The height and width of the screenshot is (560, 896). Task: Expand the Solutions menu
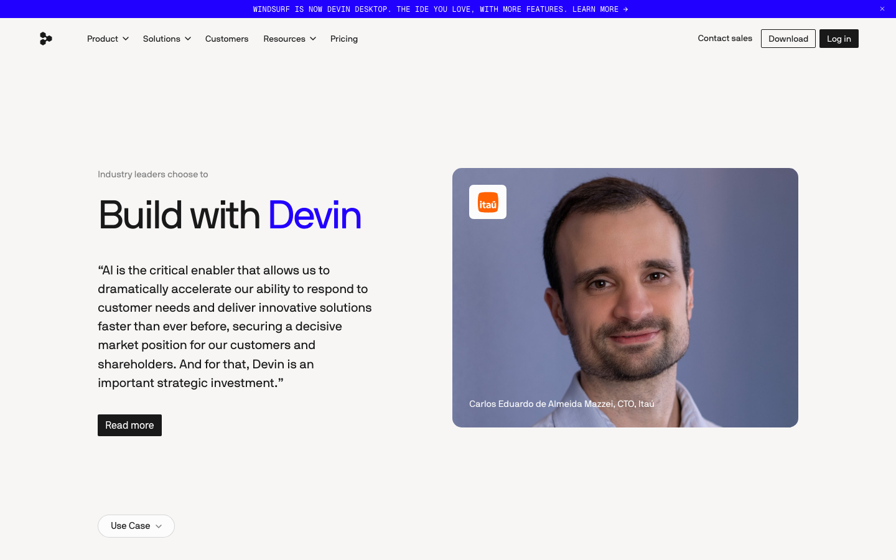(x=167, y=39)
